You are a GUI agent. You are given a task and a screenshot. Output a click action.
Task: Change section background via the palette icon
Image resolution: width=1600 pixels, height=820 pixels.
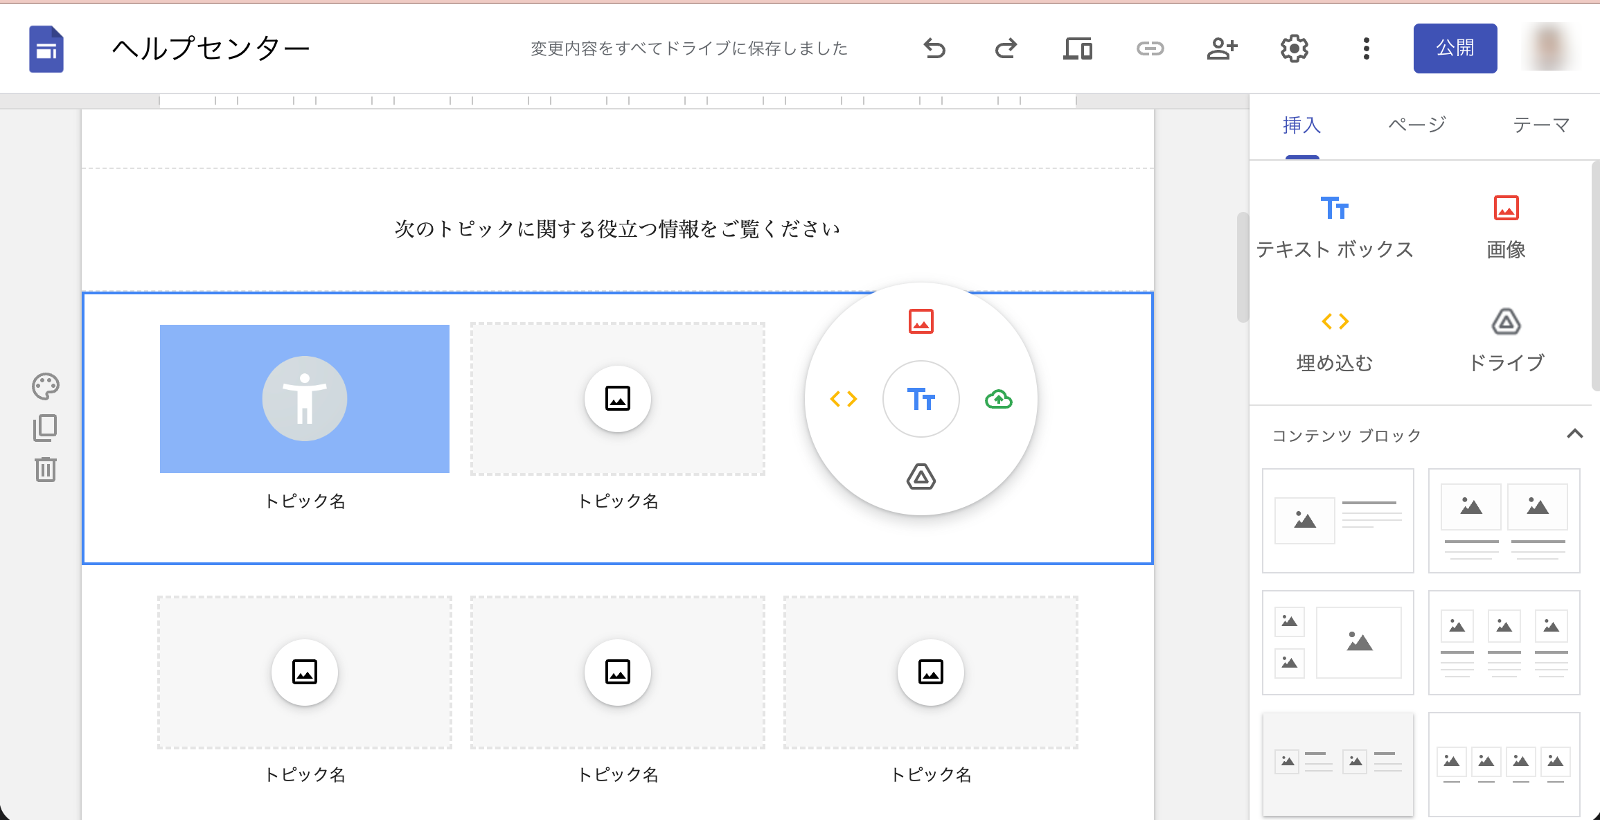pos(45,386)
